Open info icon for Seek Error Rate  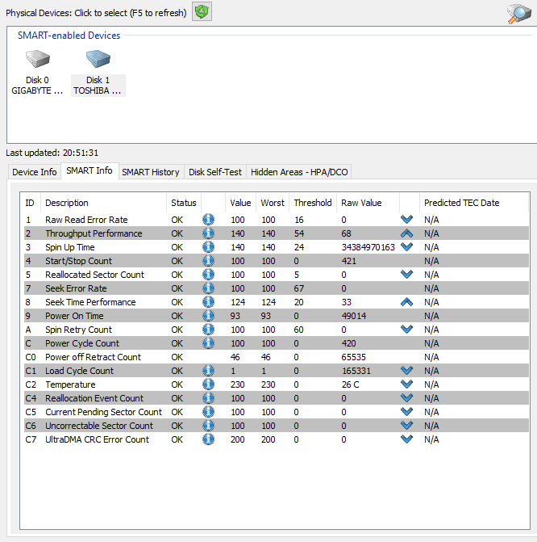tap(208, 288)
